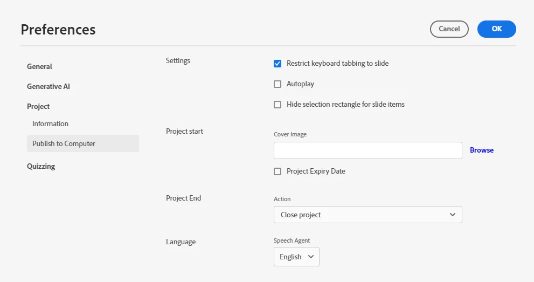Click the 'Action' field label
534x282 pixels.
(282, 199)
